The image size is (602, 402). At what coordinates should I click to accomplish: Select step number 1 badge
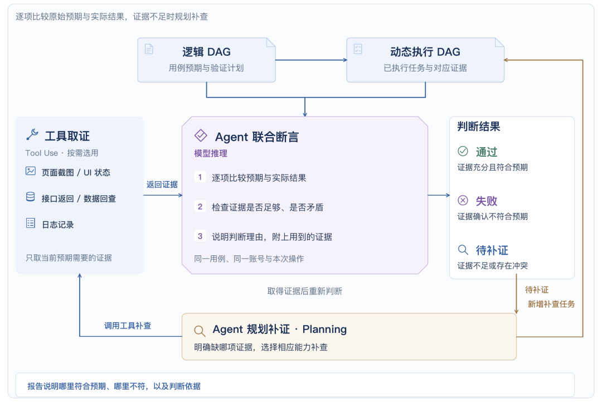coord(200,177)
